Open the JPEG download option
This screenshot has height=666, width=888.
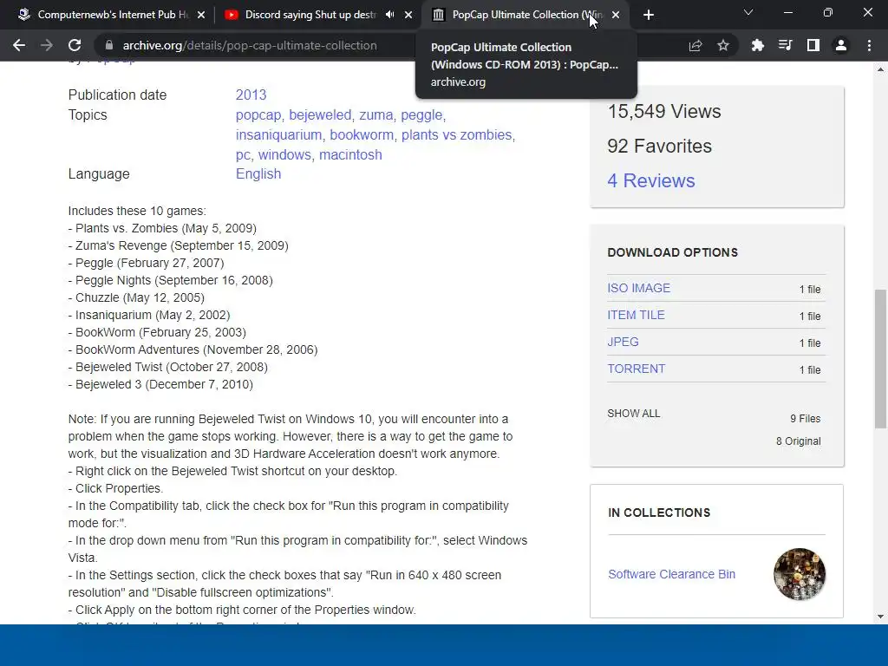pos(623,342)
